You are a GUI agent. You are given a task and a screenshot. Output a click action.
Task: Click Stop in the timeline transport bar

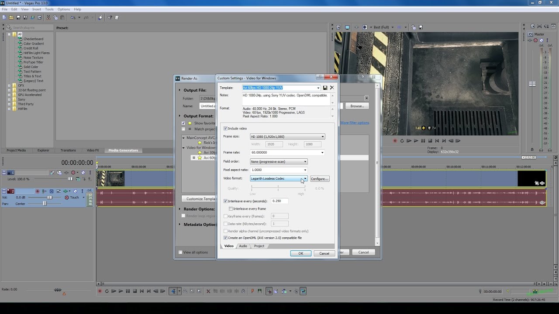[x=135, y=291]
